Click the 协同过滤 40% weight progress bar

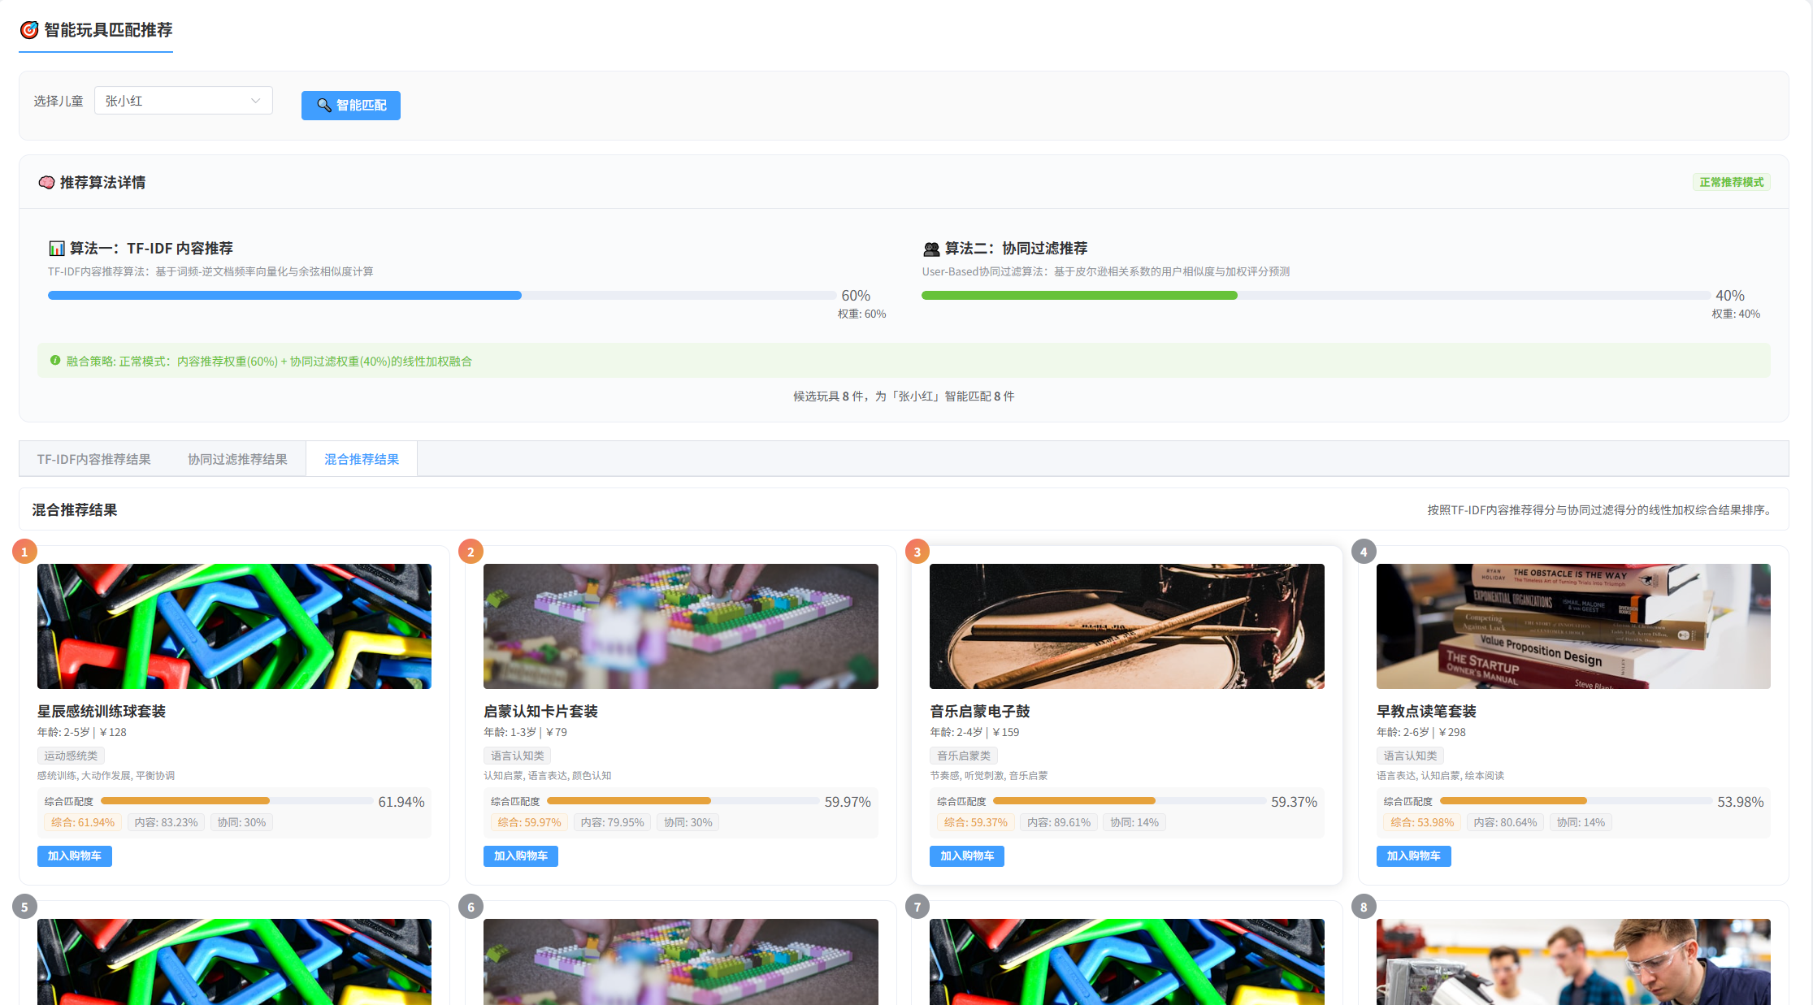click(1316, 296)
